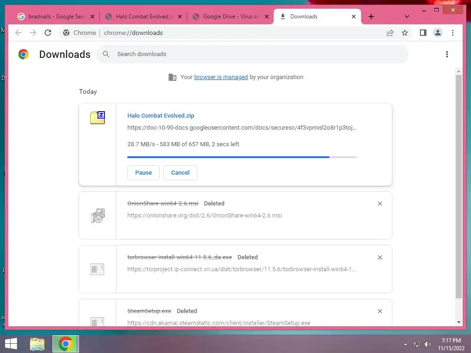Close the bradnails Google Search tab
This screenshot has height=353, width=471.
point(92,17)
